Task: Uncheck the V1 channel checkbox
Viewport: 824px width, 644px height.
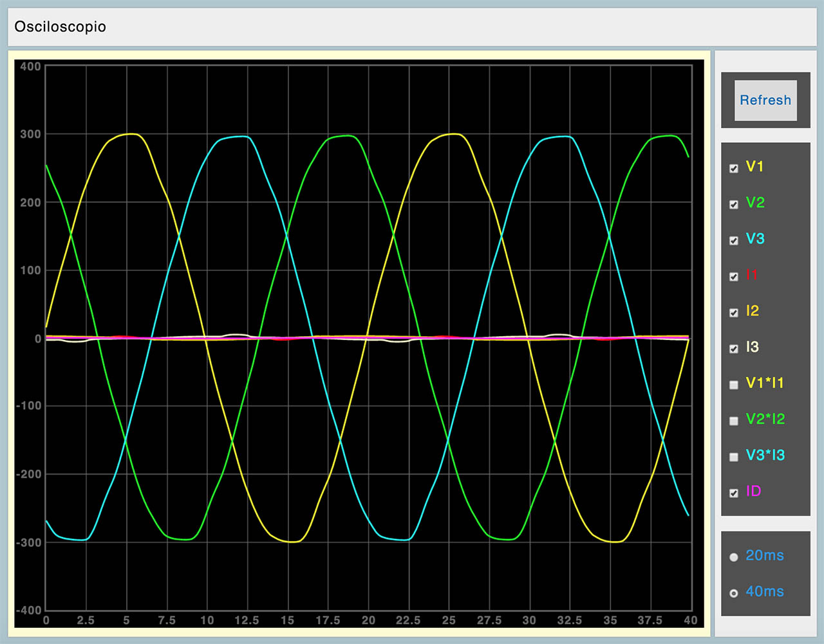Action: [734, 168]
